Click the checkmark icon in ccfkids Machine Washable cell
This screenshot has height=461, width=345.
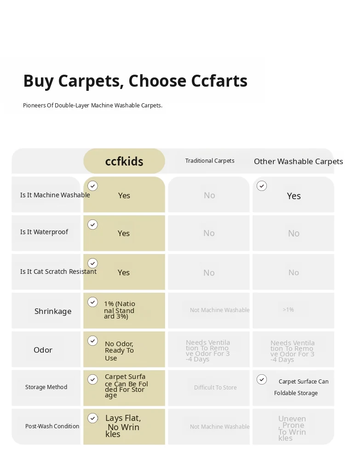pyautogui.click(x=93, y=186)
